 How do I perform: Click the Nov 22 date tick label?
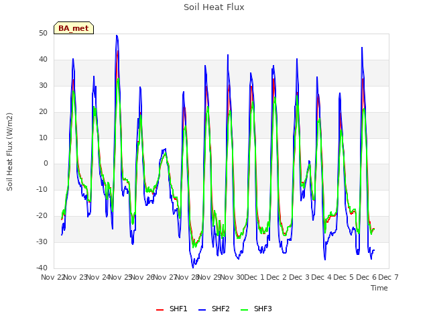pos(53,277)
